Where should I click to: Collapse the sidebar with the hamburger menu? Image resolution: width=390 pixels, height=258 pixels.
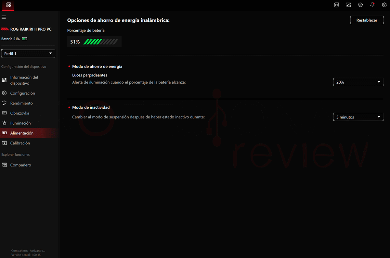click(x=4, y=17)
